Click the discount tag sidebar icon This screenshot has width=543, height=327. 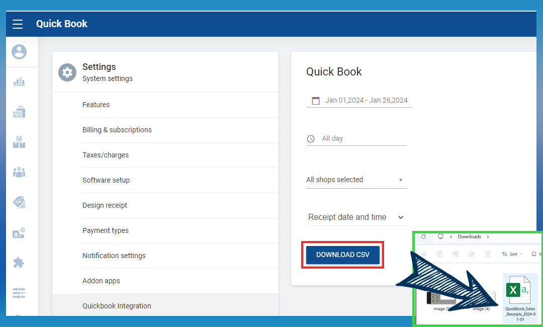tap(19, 202)
